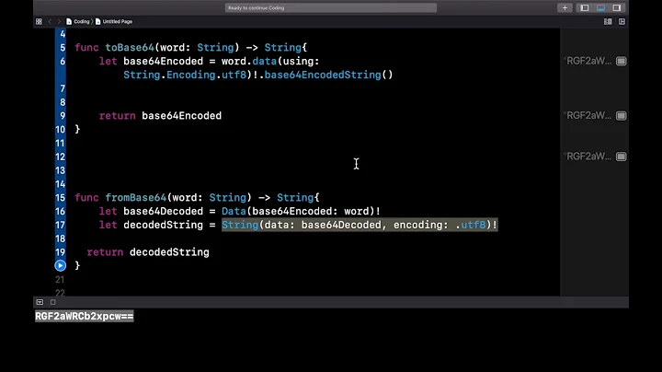Screen dimensions: 662x372
Task: Click the toBase64 function name
Action: coord(130,48)
